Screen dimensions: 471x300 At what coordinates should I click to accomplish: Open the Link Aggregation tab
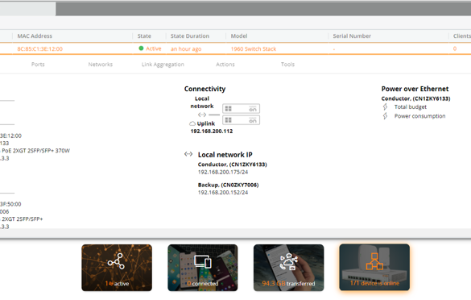[x=163, y=65]
